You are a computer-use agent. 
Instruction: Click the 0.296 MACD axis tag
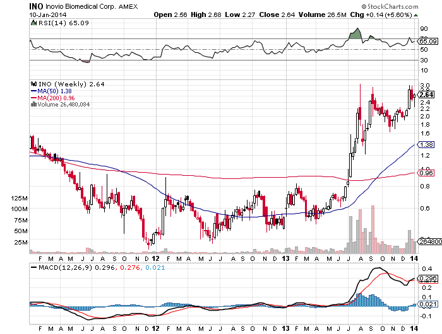pyautogui.click(x=428, y=279)
